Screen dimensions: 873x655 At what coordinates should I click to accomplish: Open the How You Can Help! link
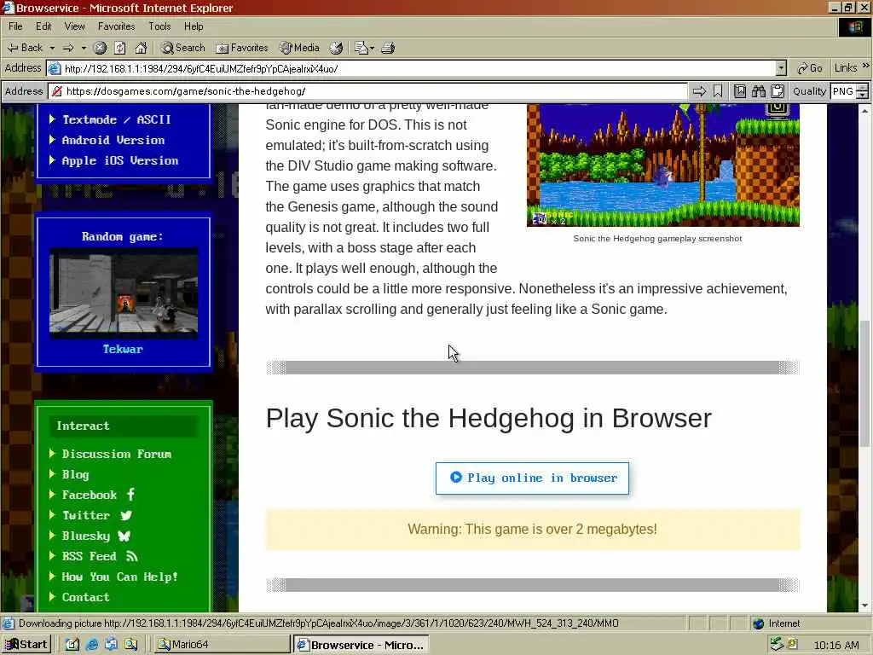[x=119, y=577]
